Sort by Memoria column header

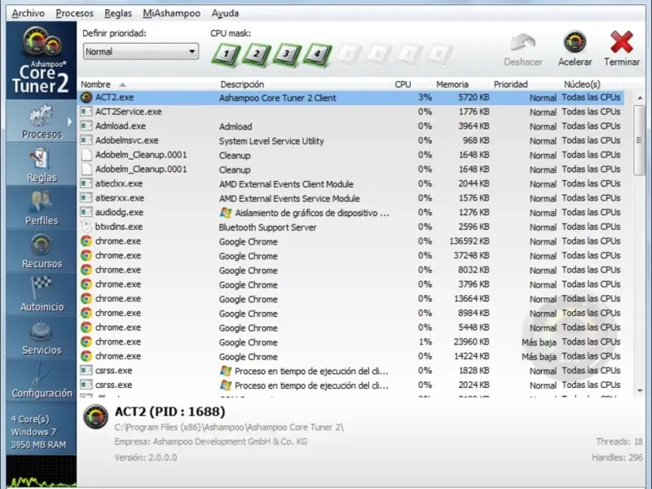tap(460, 85)
